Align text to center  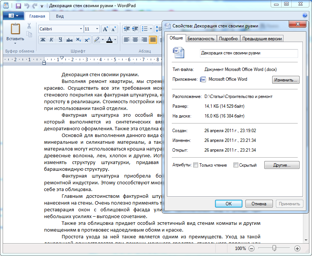point(135,40)
